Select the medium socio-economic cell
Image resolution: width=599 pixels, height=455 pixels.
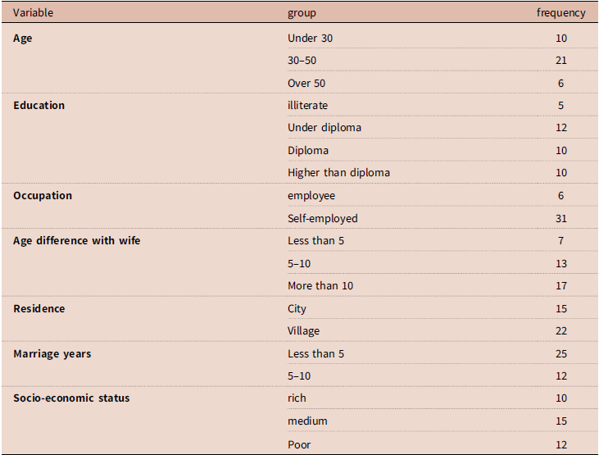307,421
